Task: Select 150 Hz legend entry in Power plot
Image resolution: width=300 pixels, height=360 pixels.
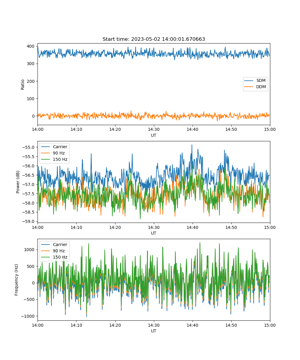Action: click(60, 159)
